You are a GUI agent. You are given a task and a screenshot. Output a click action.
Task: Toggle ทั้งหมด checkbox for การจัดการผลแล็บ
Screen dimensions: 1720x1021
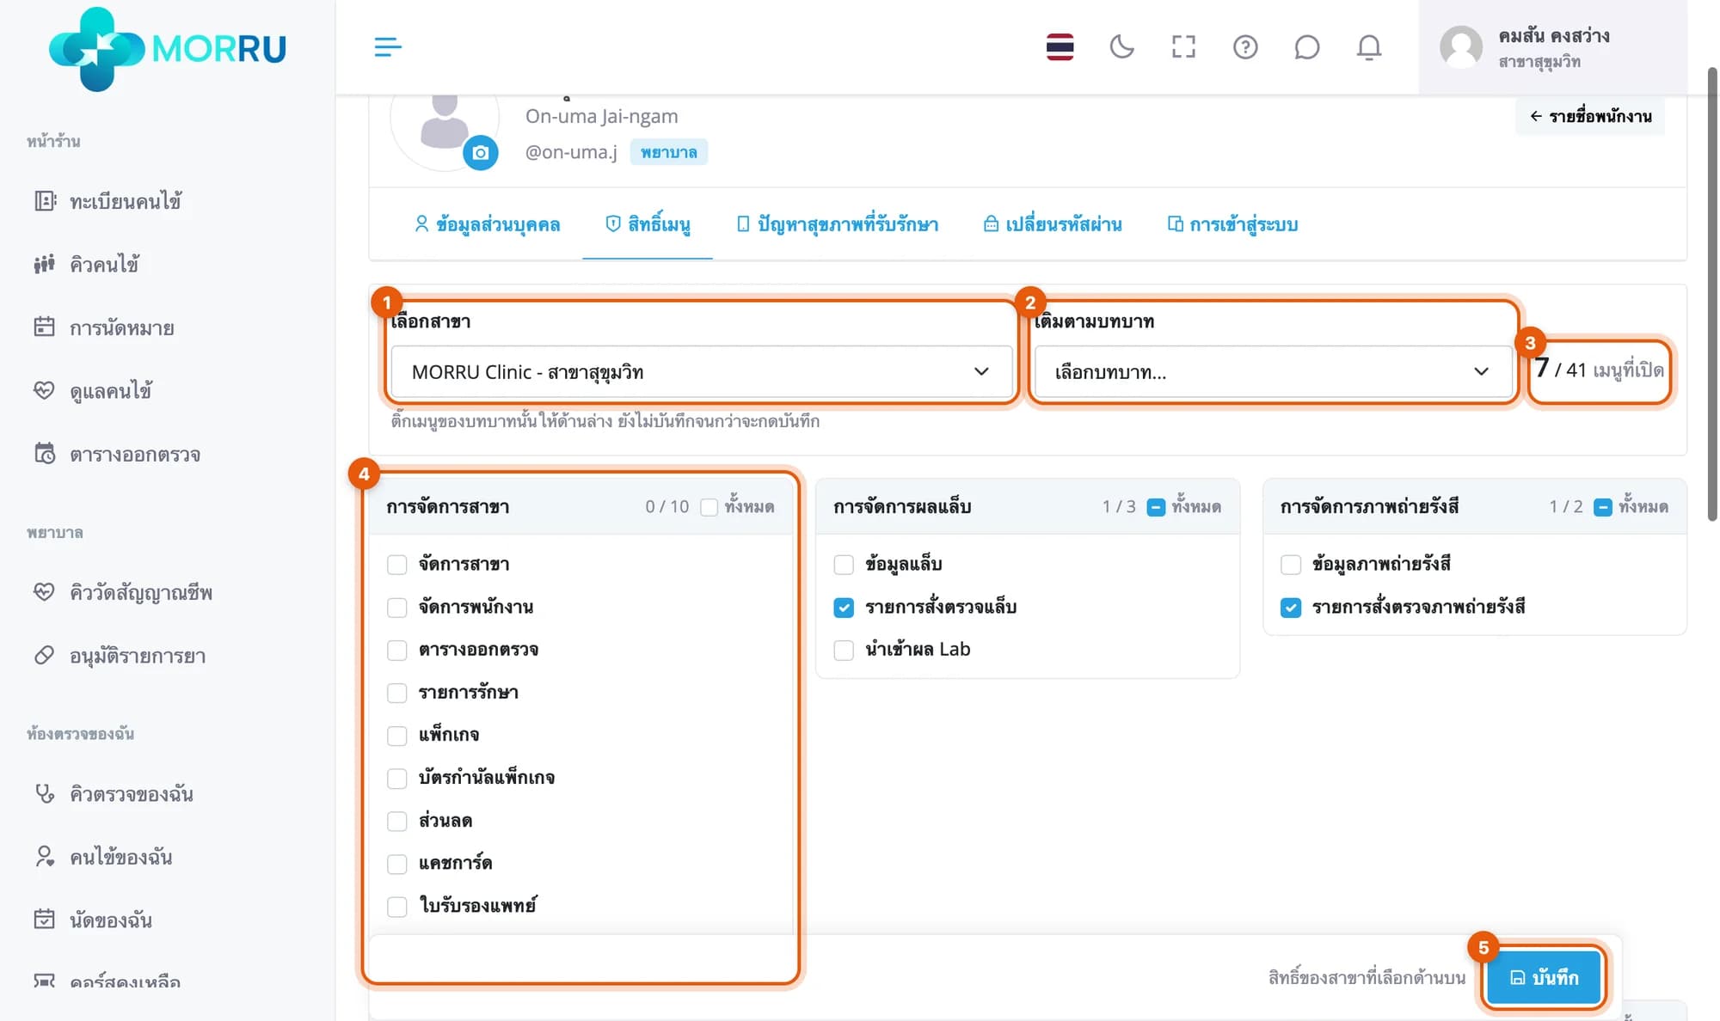point(1156,507)
